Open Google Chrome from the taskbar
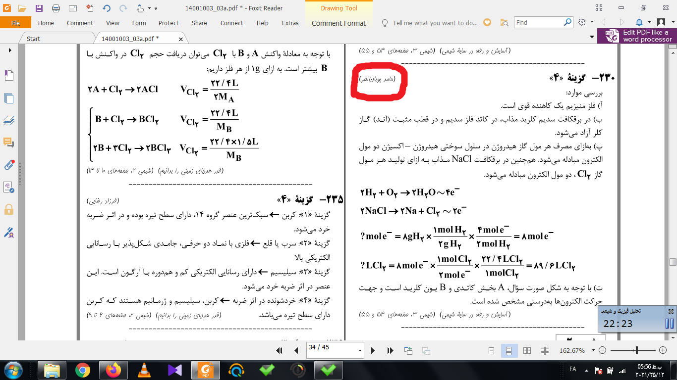The width and height of the screenshot is (677, 380). (x=83, y=370)
